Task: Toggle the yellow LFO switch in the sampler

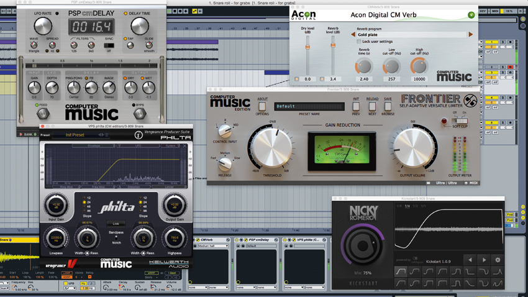Action: coord(66,283)
